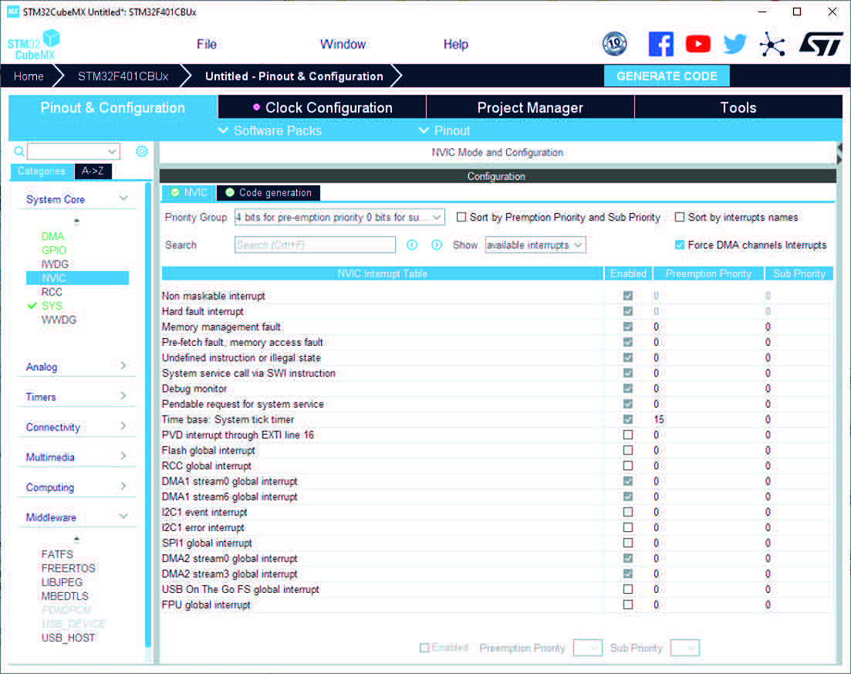This screenshot has width=851, height=674.
Task: Open the ST 10-year anniversary badge icon
Action: (614, 44)
